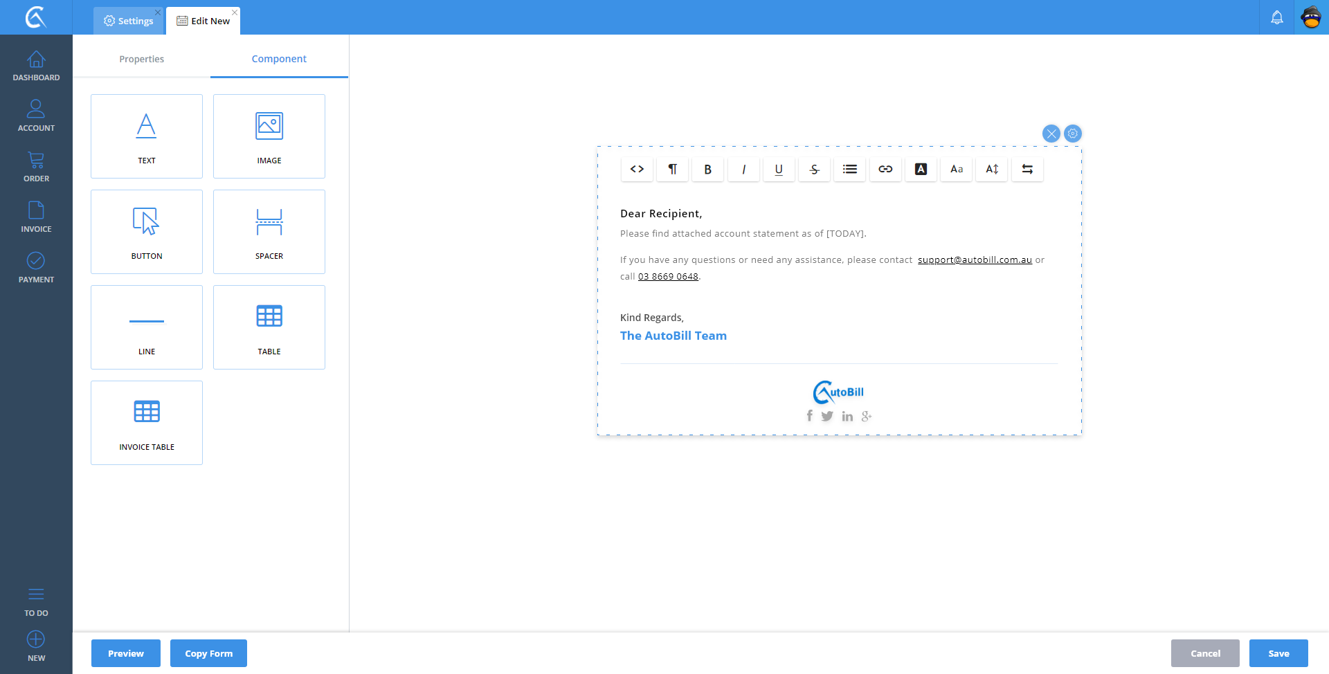Open the paragraph format dropdown
The height and width of the screenshot is (674, 1329).
(x=672, y=170)
